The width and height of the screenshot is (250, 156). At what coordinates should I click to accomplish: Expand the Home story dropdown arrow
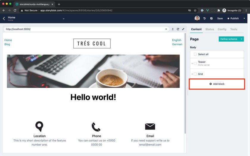[x=64, y=19]
